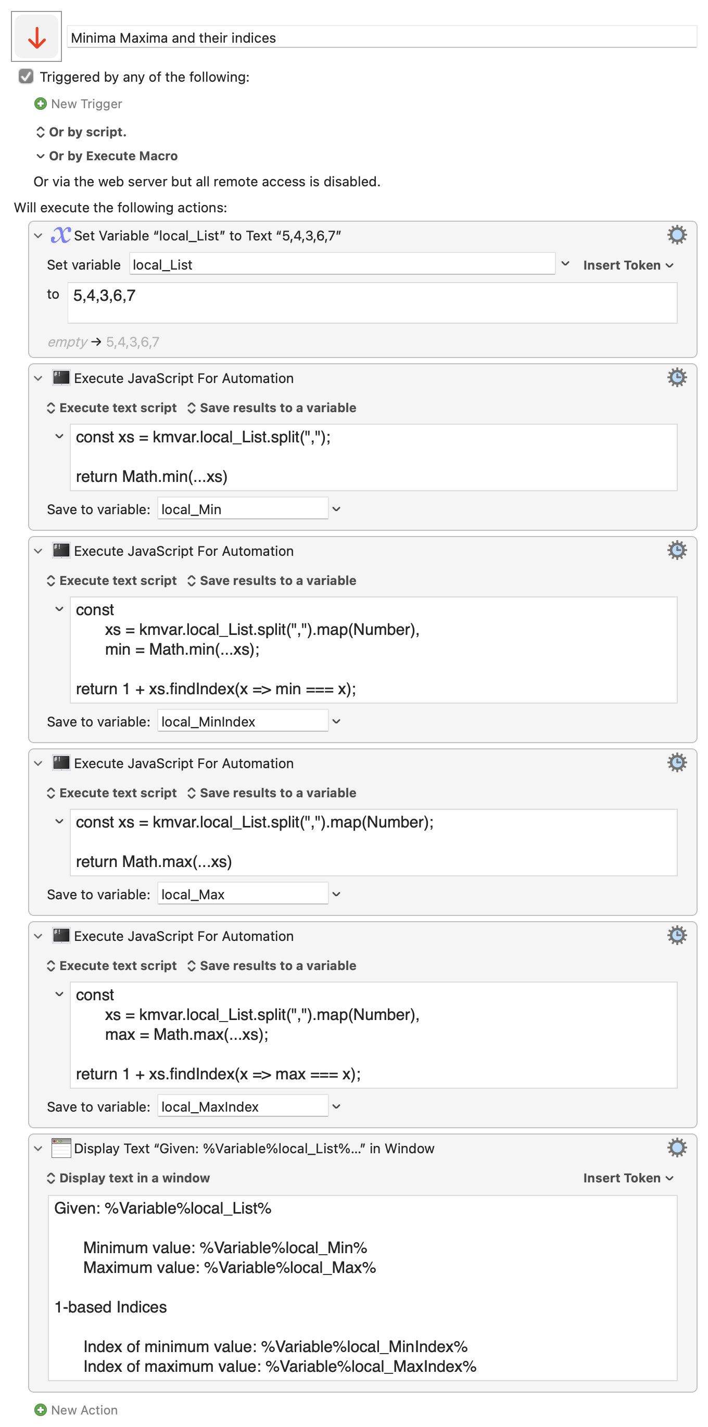Screen dimensions: 708x1427
Task: Open Insert Token menu in Display Text action
Action: coord(628,1178)
